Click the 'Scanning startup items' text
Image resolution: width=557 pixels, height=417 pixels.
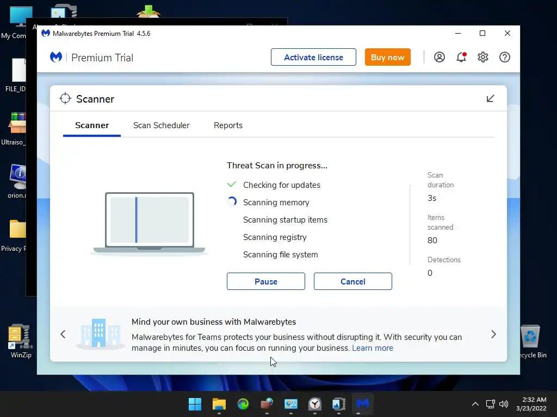(285, 220)
